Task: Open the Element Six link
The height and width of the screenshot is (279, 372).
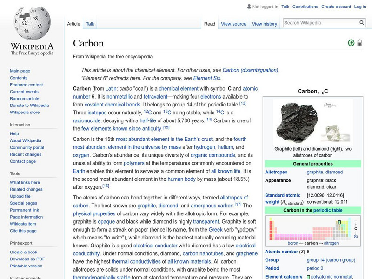Action: [207, 78]
